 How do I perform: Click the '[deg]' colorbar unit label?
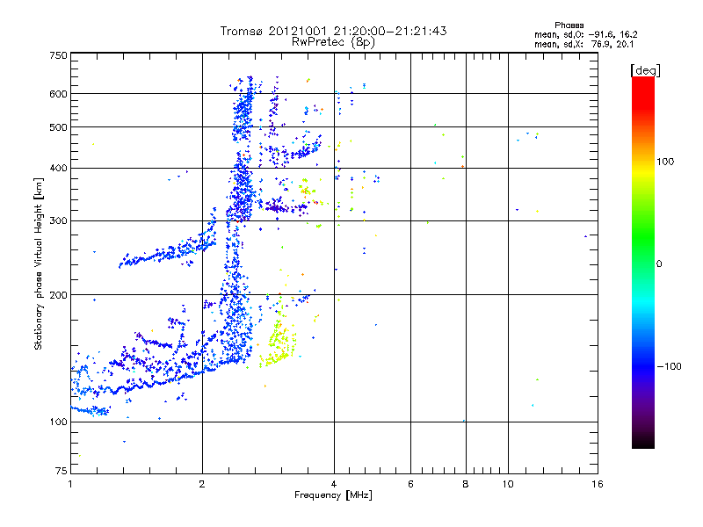coord(645,70)
